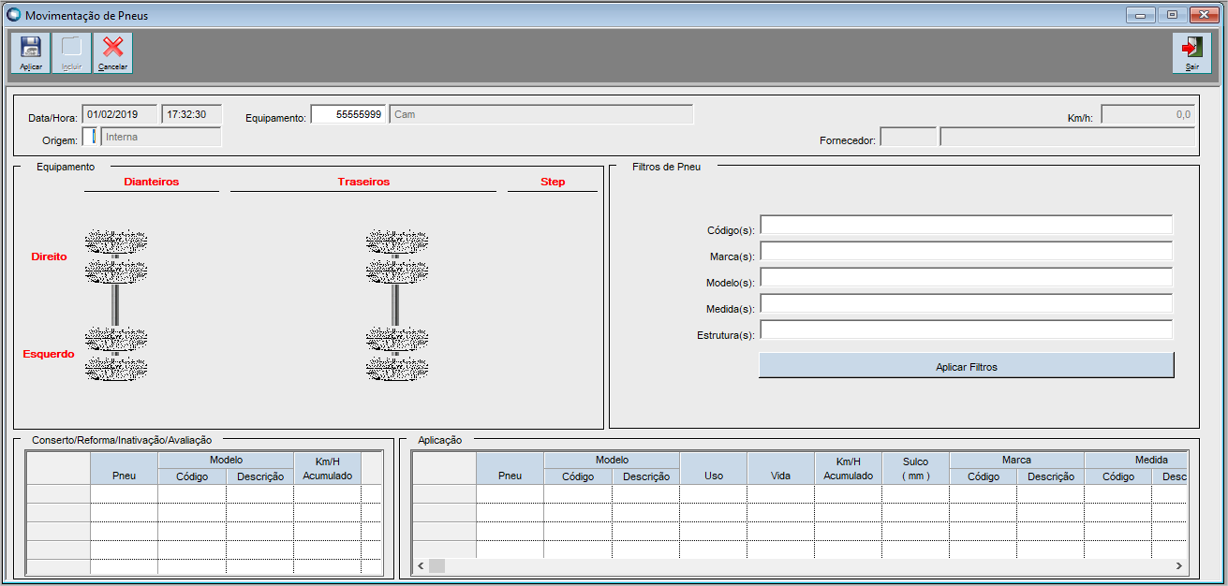Screen dimensions: 1228x586
Task: Click the Sair exit icon
Action: coord(1191,52)
